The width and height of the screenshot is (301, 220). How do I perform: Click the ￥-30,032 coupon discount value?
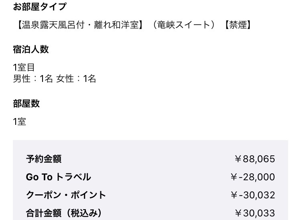253,195
